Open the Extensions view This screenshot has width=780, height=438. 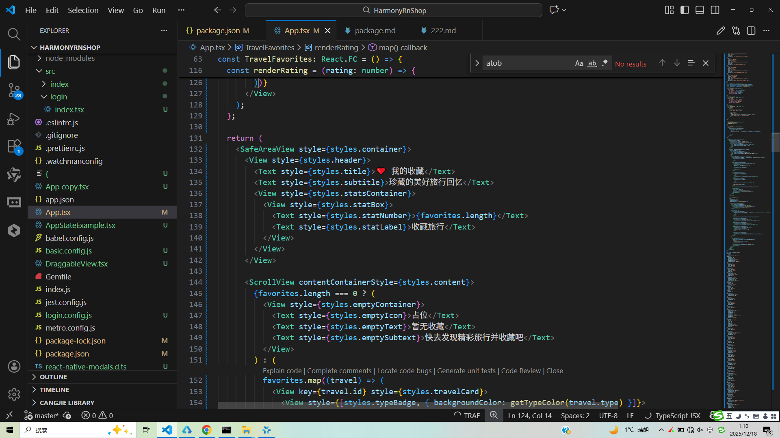(x=14, y=146)
